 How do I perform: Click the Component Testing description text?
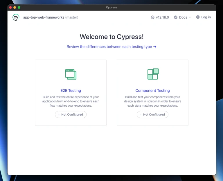153,101
